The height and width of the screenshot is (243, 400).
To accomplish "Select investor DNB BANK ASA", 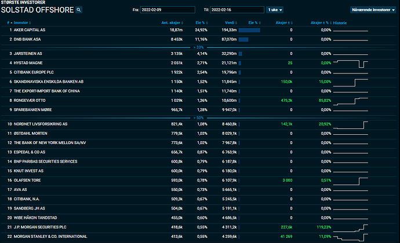I will 27,39.
